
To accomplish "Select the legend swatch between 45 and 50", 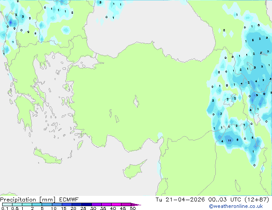I will 126,204.
